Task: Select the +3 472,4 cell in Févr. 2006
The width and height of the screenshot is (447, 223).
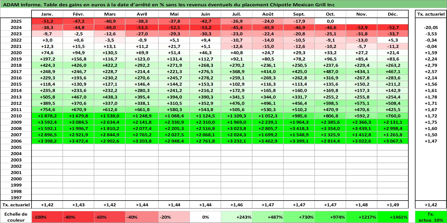Action: 78,141
